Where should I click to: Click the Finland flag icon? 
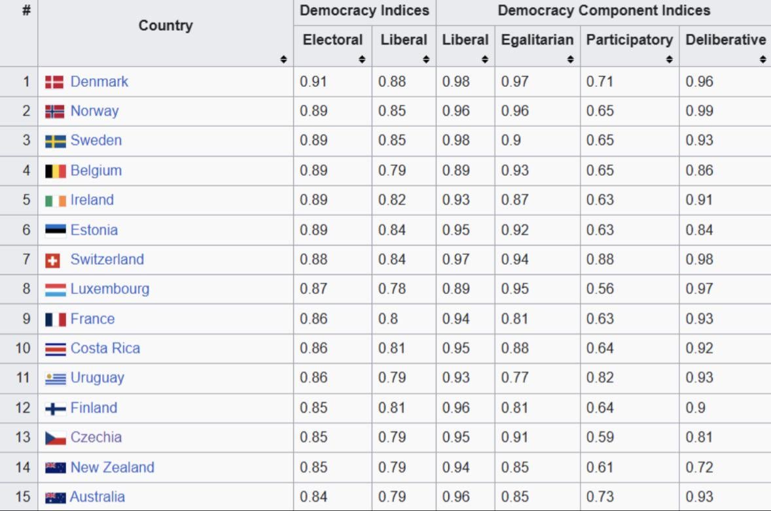tap(55, 408)
